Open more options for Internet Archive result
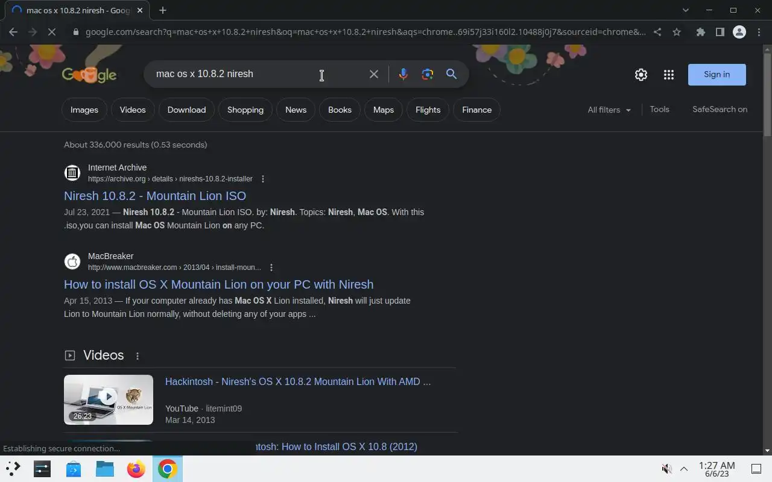This screenshot has height=482, width=772. pyautogui.click(x=262, y=179)
